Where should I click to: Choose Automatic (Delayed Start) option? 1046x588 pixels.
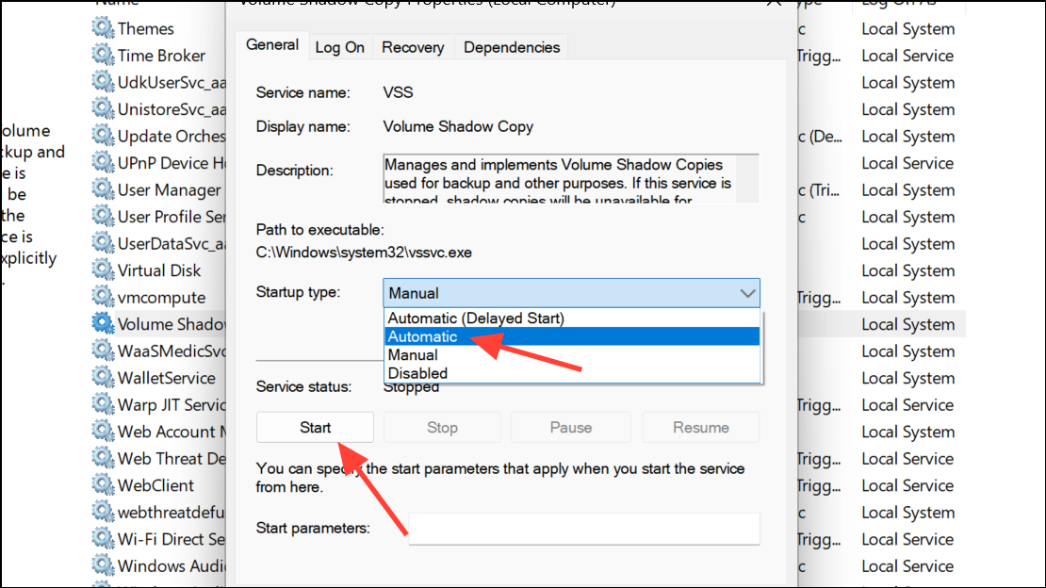click(x=476, y=318)
